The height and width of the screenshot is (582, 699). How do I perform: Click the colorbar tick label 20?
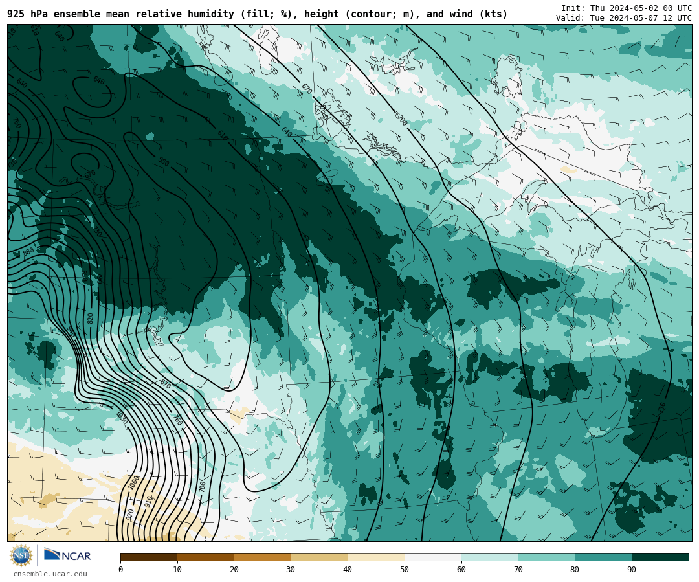(234, 570)
